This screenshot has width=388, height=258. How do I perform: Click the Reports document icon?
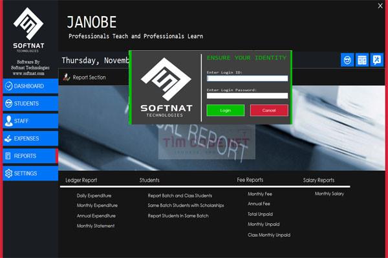[8, 156]
